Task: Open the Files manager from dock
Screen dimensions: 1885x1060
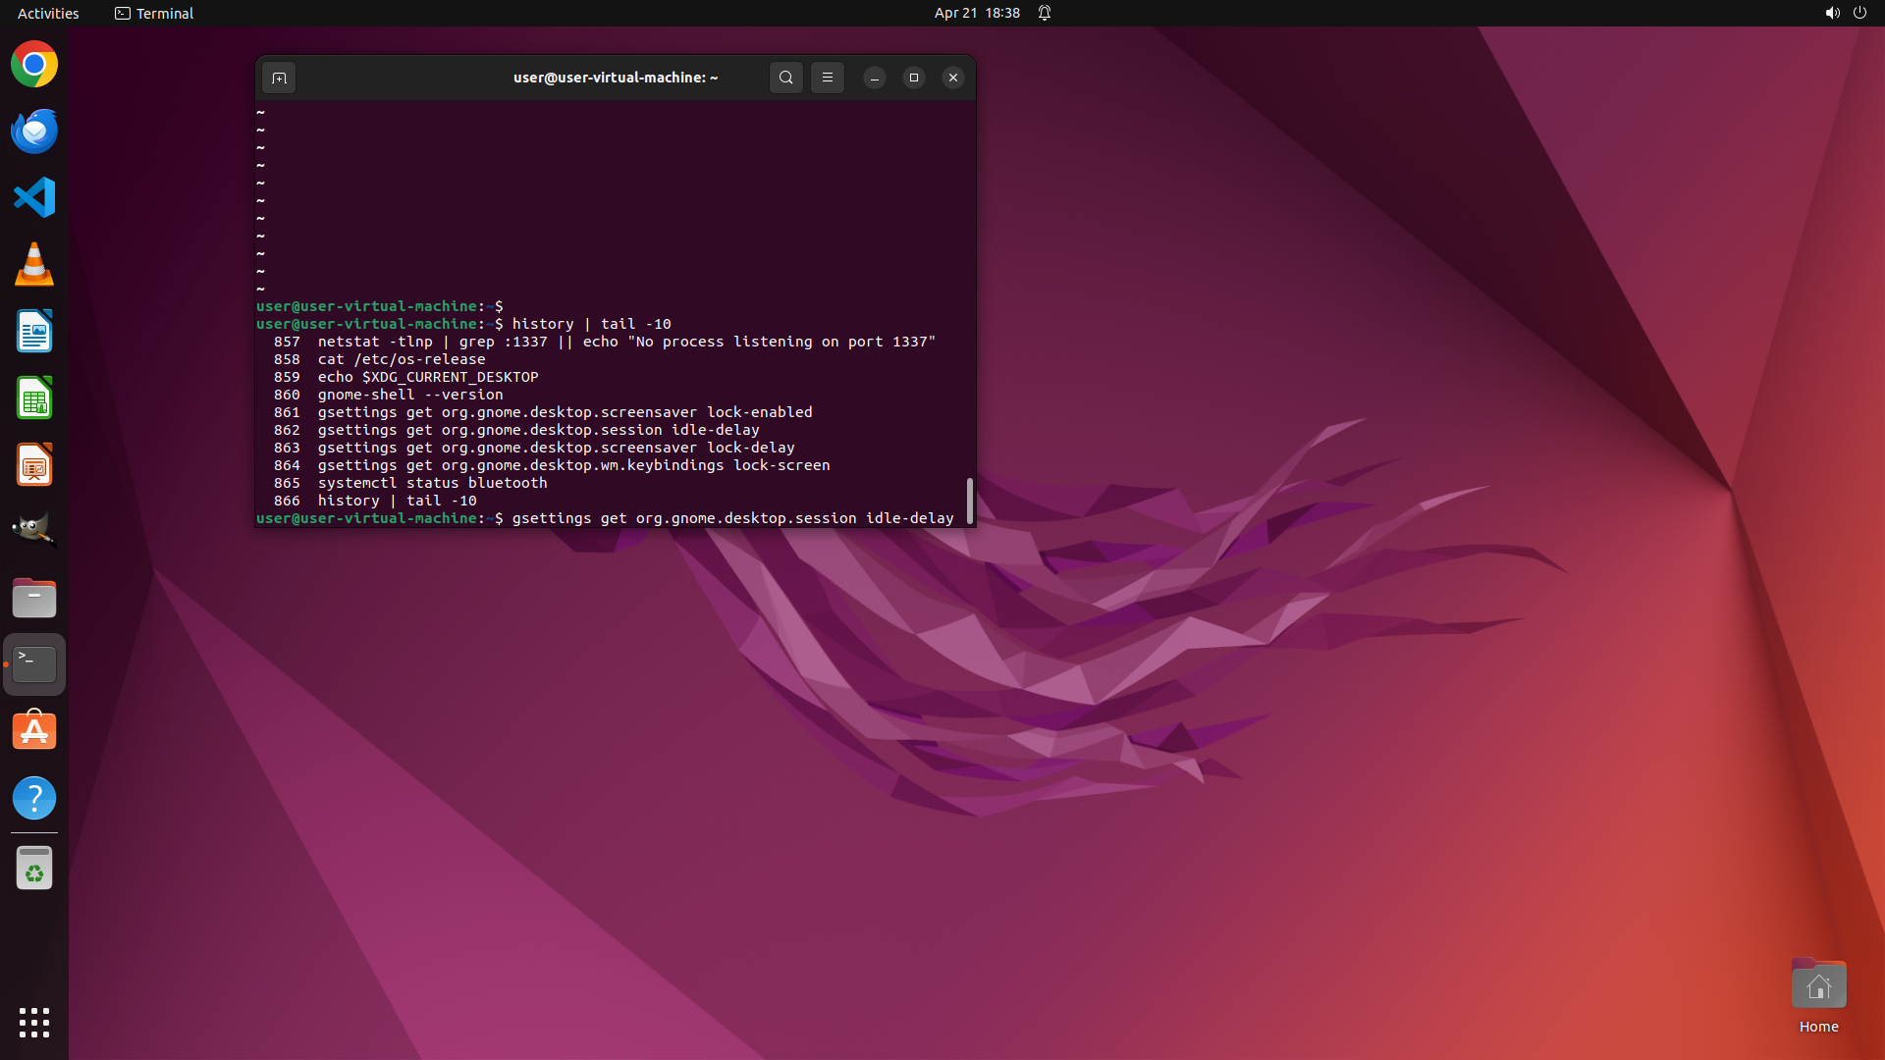Action: 34,598
